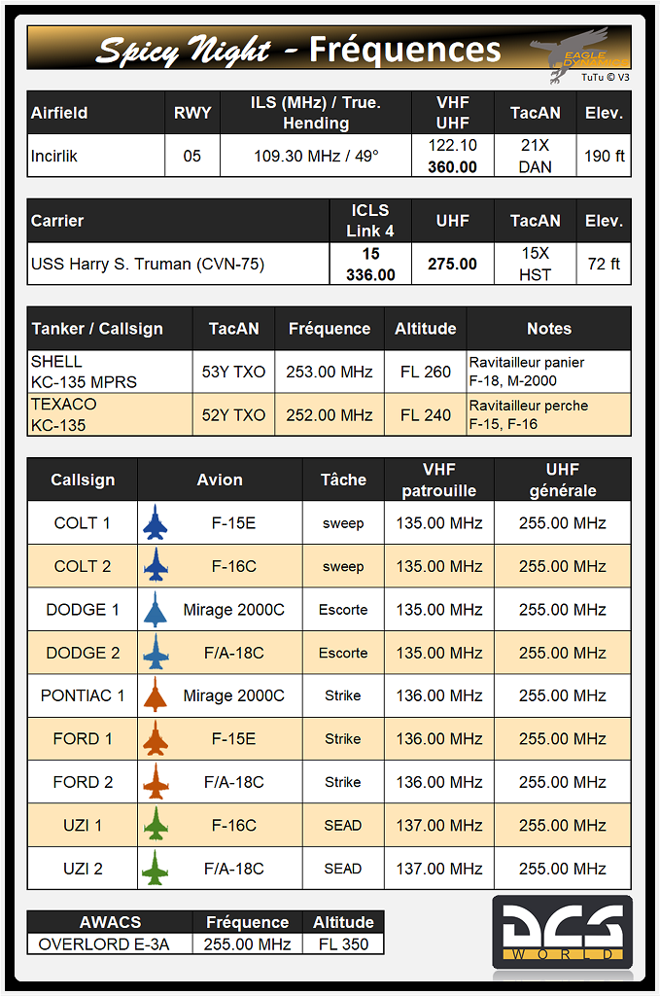Click the Incirlik airfield name cell
The width and height of the screenshot is (660, 996).
[95, 156]
